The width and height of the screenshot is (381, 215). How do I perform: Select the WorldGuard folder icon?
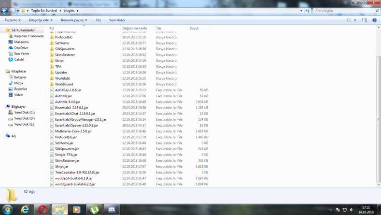pyautogui.click(x=52, y=84)
